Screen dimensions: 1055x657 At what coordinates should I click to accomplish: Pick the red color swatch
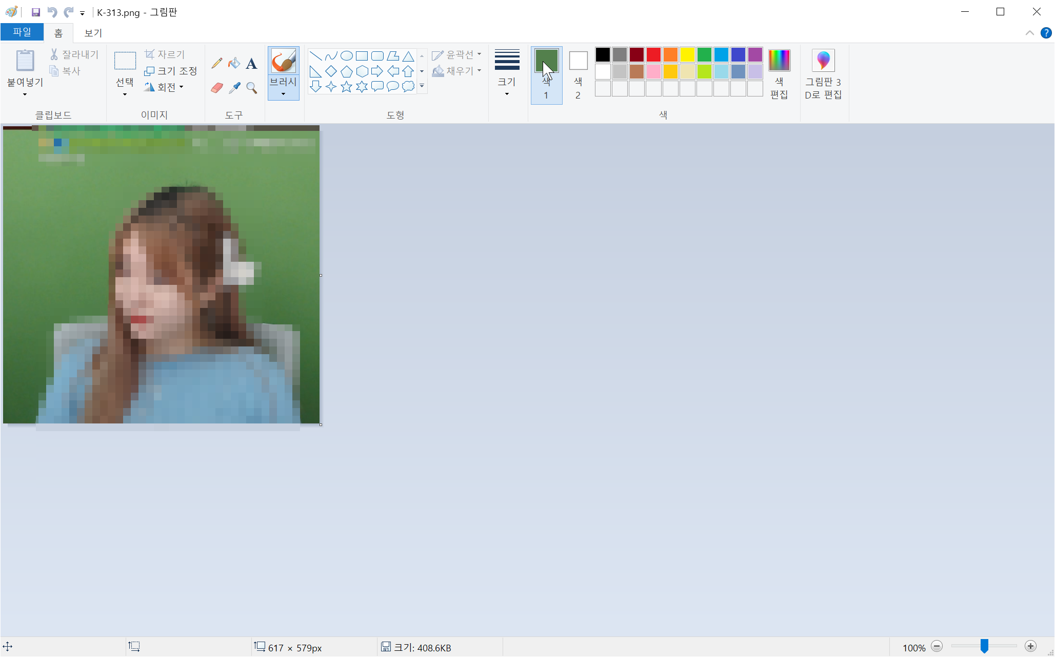[653, 54]
